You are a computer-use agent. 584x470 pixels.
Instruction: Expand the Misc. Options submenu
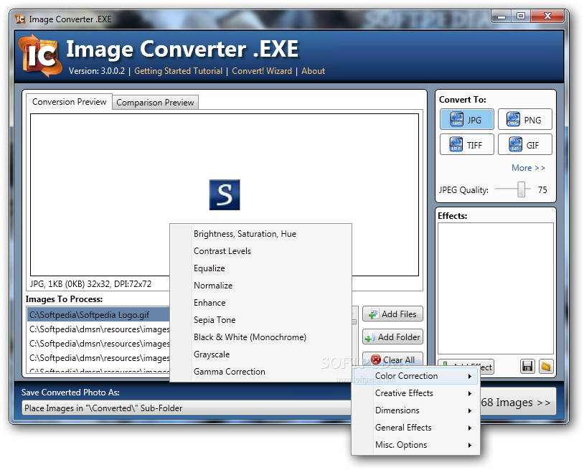pyautogui.click(x=415, y=445)
